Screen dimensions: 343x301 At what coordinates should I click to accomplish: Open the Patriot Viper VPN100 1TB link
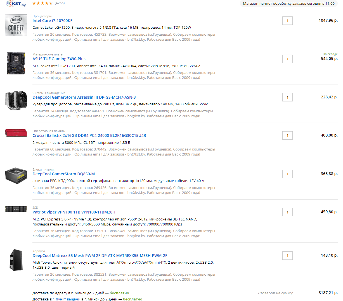[74, 212]
